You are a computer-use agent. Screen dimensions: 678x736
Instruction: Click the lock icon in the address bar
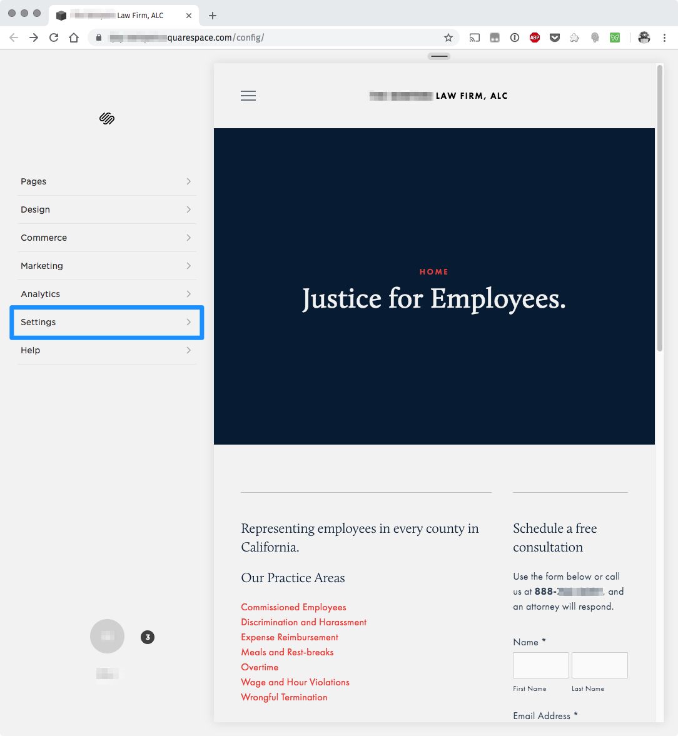(x=98, y=38)
